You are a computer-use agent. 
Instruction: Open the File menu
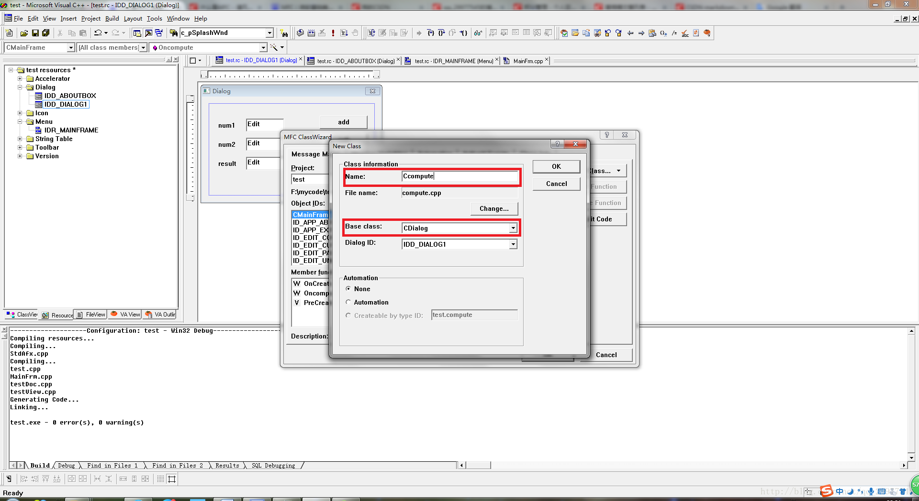[x=18, y=19]
